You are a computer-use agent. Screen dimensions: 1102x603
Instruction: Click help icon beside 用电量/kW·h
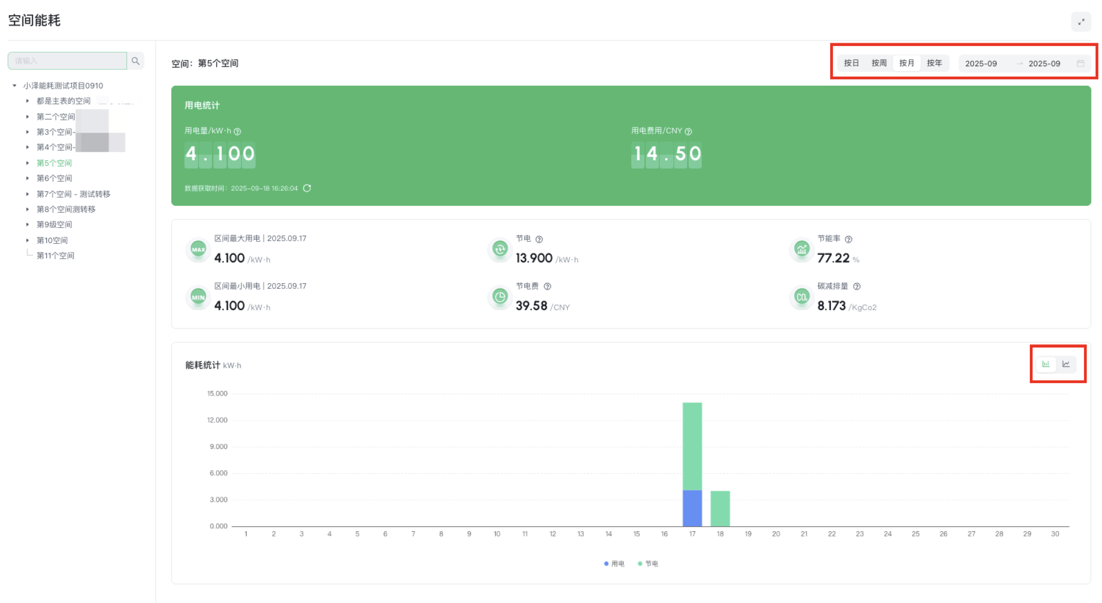tap(238, 132)
